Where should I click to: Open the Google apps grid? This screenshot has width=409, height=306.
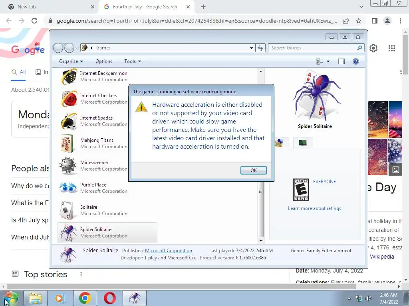[392, 48]
